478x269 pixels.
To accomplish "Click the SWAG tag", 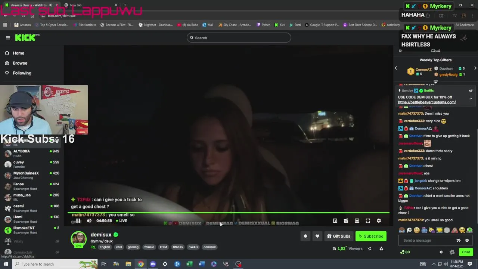I will (x=193, y=247).
